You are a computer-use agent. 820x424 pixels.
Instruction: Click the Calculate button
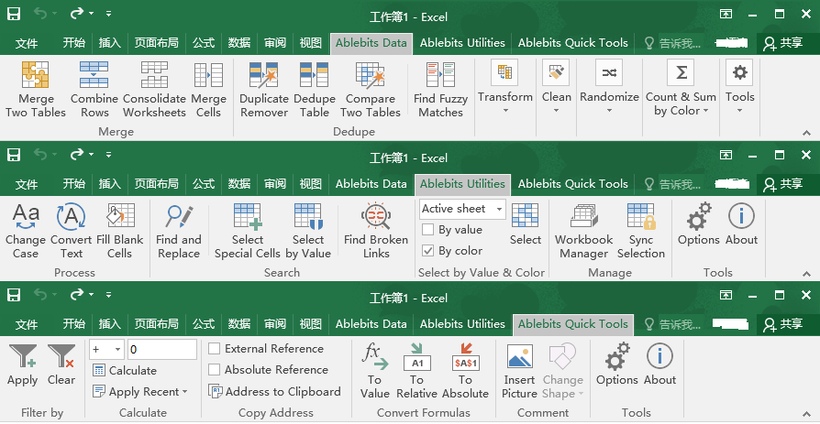tap(126, 371)
